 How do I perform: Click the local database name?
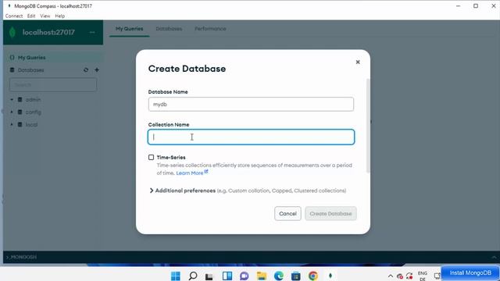coord(31,125)
